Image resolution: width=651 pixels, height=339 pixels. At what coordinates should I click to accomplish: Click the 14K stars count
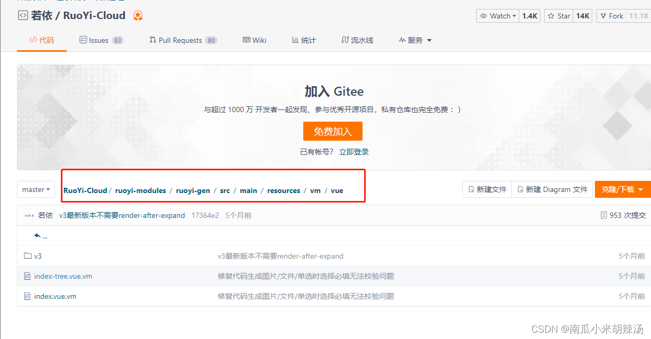pyautogui.click(x=583, y=16)
